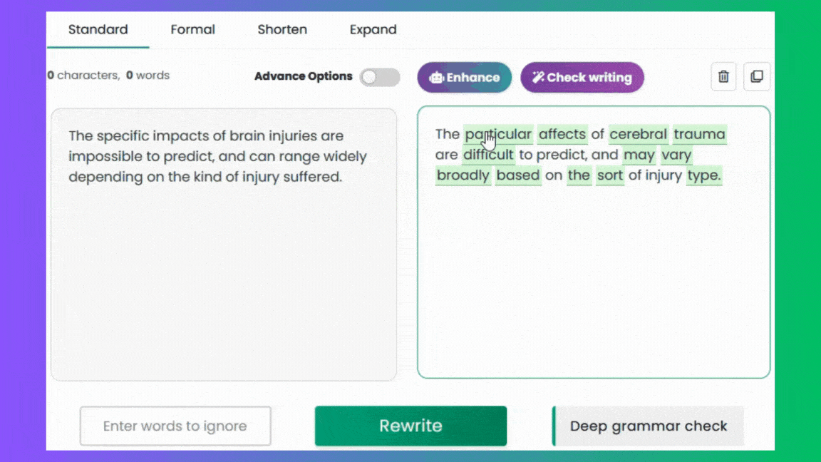Click the highlighted word 'affects'
The height and width of the screenshot is (462, 821).
click(x=562, y=134)
